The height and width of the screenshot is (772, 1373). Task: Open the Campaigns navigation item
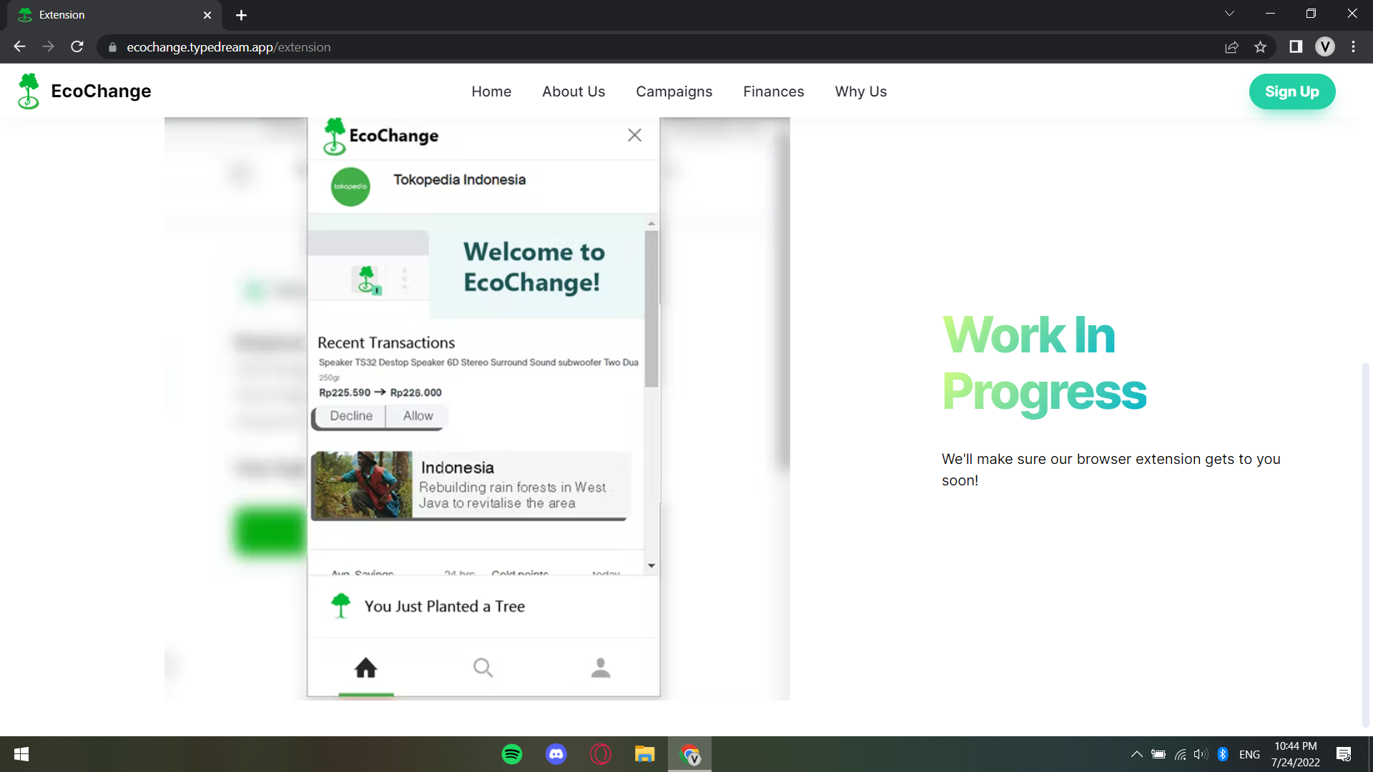[674, 91]
